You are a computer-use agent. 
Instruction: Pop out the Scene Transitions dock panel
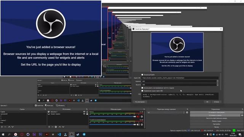point(187,109)
